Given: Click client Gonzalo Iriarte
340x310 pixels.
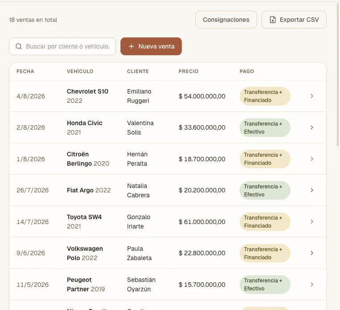Looking at the screenshot, I should tap(139, 222).
